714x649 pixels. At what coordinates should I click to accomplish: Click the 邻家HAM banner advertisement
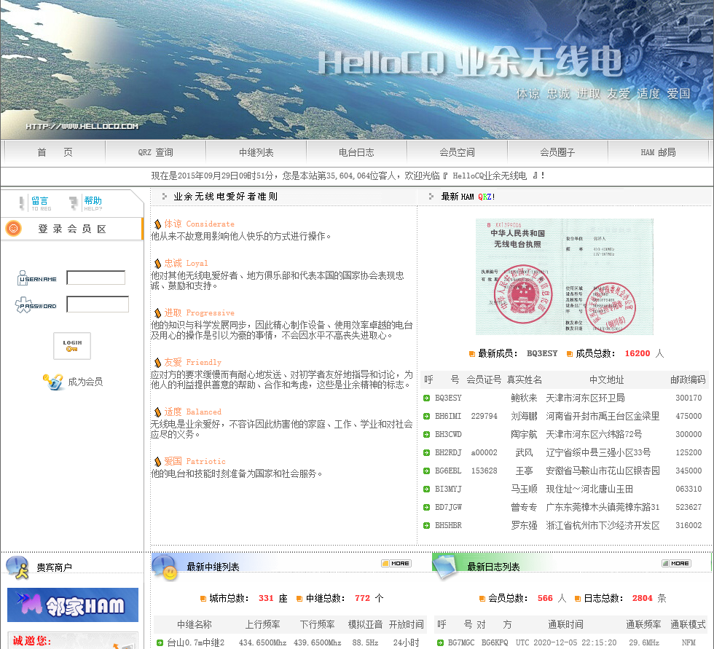[73, 605]
